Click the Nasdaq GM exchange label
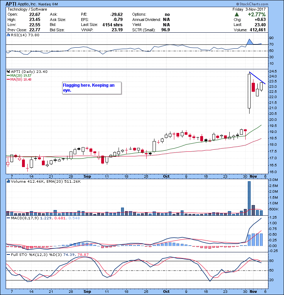Screen dimensions: 284x295 (x=48, y=4)
